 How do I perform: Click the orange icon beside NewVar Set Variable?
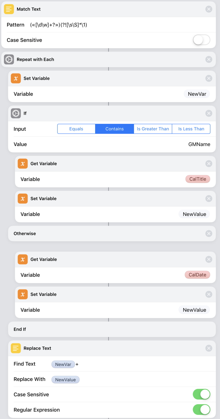coord(16,78)
